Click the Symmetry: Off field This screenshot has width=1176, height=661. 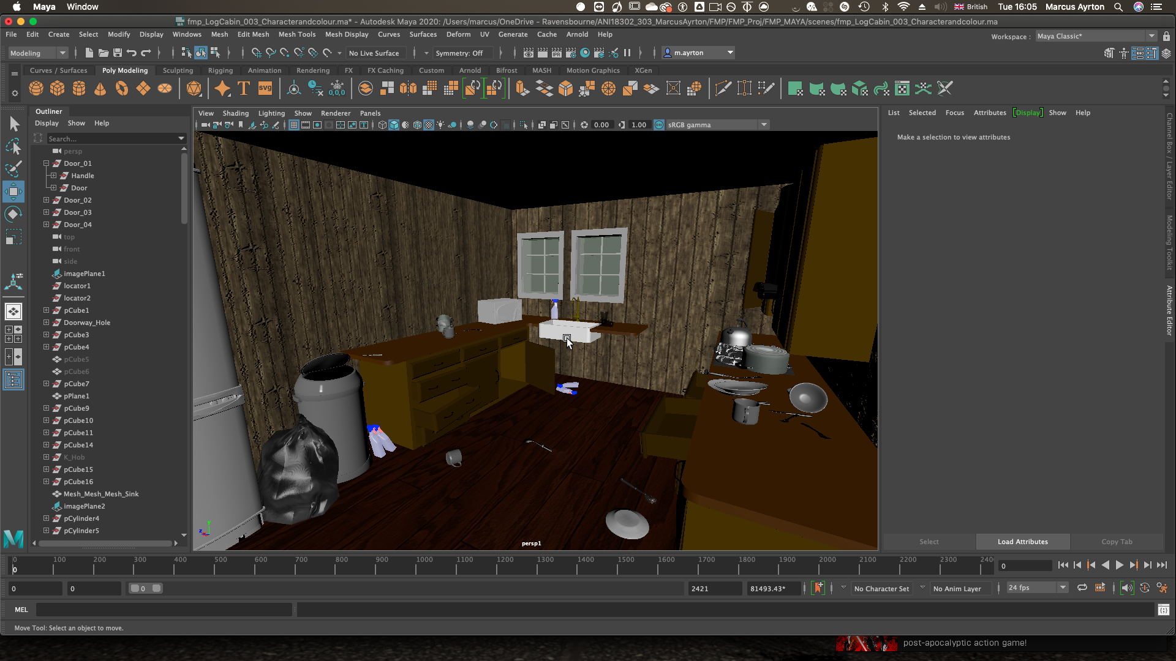pyautogui.click(x=464, y=53)
